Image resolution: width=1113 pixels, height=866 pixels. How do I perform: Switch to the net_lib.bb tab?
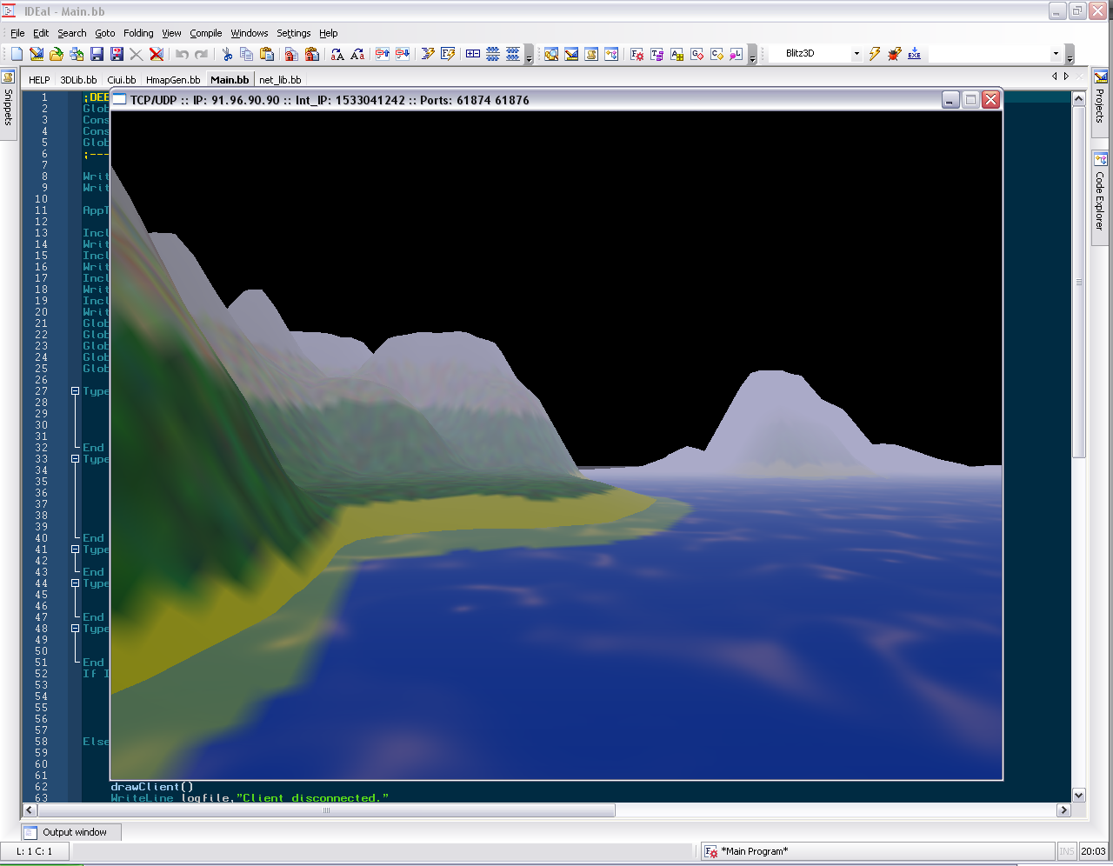click(280, 80)
